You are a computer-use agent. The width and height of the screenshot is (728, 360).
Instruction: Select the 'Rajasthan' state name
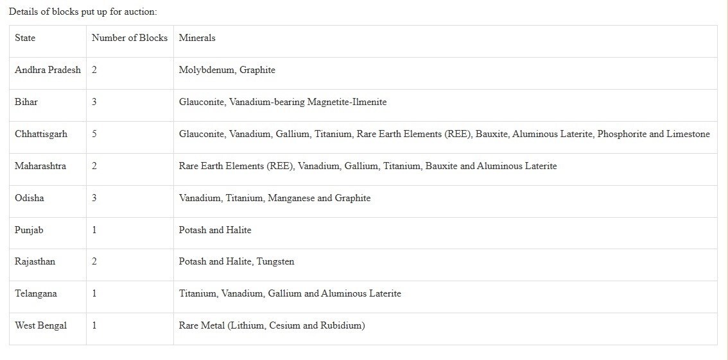35,261
